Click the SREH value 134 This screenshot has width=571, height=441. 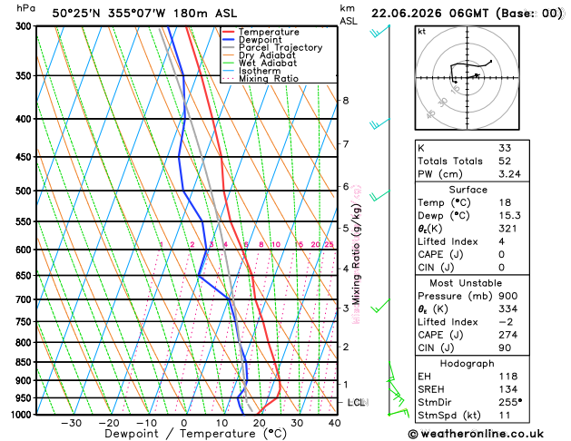point(508,389)
